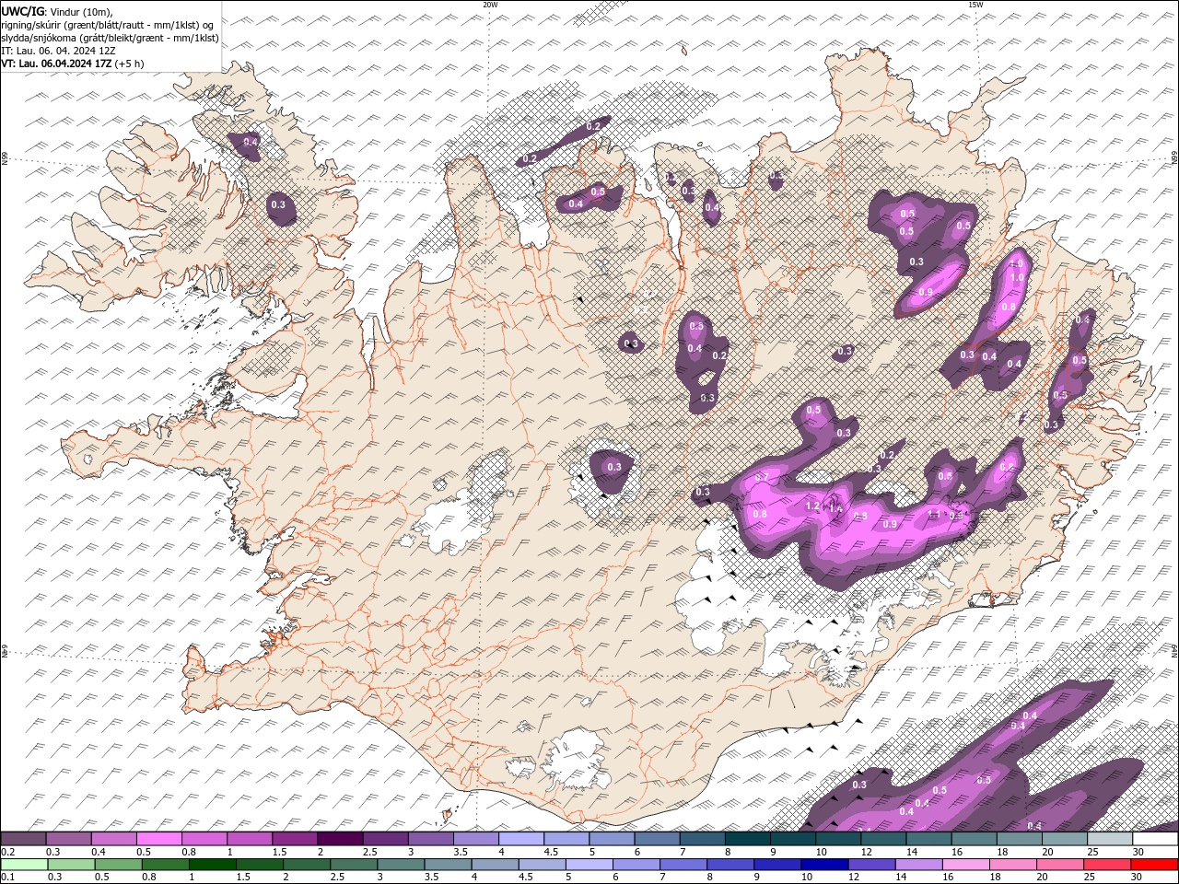Click the 0.7 precipitation value on the map
The width and height of the screenshot is (1179, 884).
point(762,478)
